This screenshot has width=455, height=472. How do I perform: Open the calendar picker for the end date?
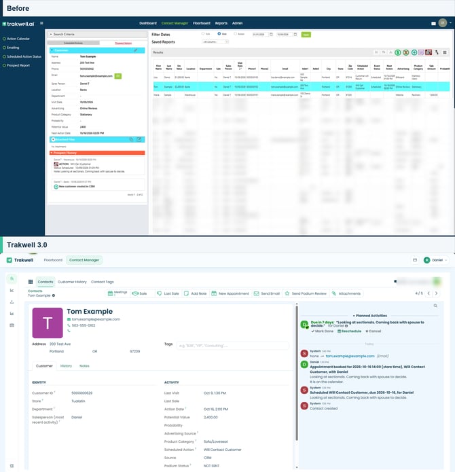click(x=295, y=35)
